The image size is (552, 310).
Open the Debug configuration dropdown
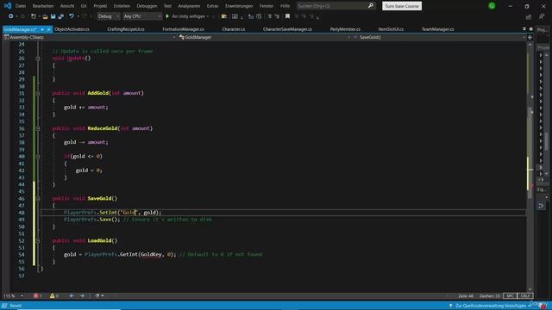tap(108, 16)
